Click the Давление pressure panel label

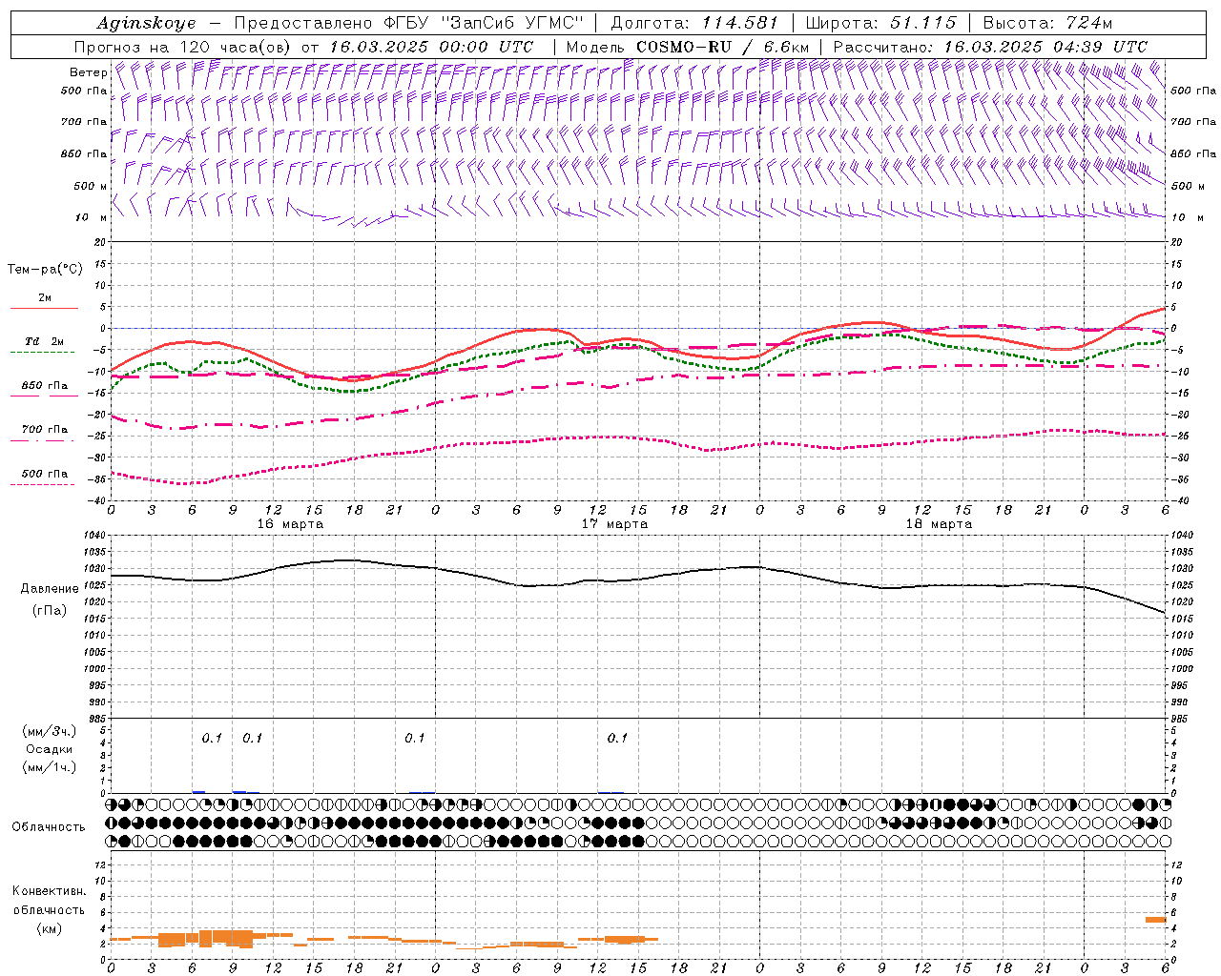(50, 589)
